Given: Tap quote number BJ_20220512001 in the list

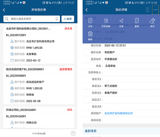Looking at the screenshot, I should (16, 35).
